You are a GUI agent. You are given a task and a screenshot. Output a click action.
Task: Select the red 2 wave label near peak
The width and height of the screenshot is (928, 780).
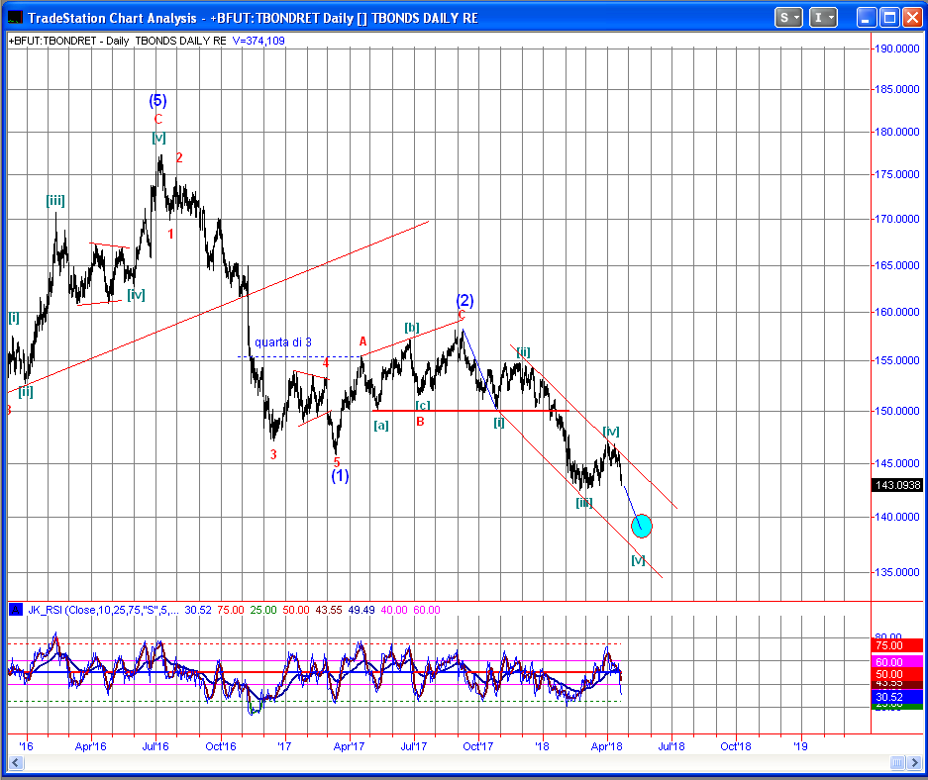(x=179, y=158)
